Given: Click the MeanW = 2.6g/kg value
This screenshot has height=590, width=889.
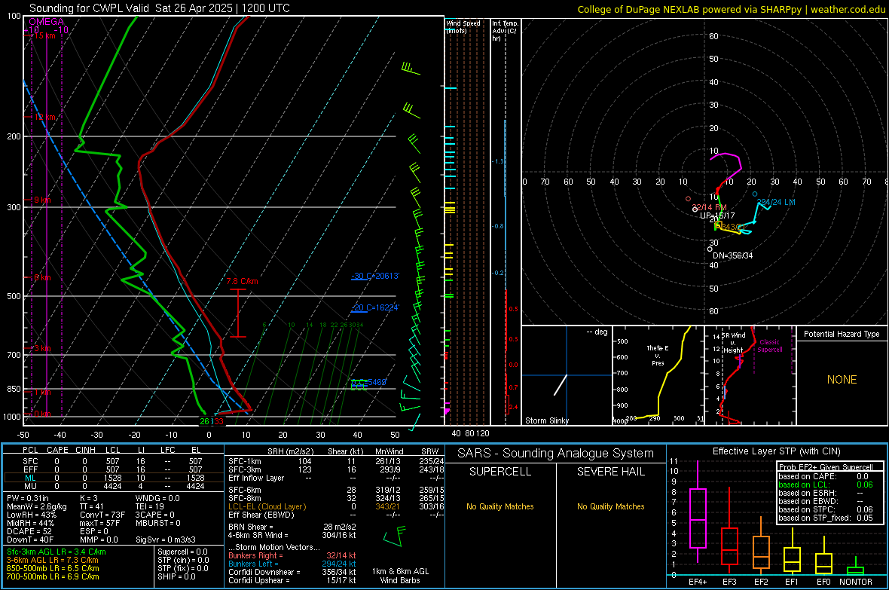Looking at the screenshot, I should pos(37,506).
